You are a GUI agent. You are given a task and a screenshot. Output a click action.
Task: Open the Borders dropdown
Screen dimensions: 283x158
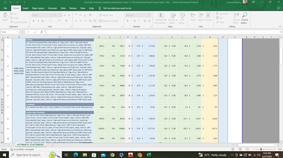tap(54, 21)
